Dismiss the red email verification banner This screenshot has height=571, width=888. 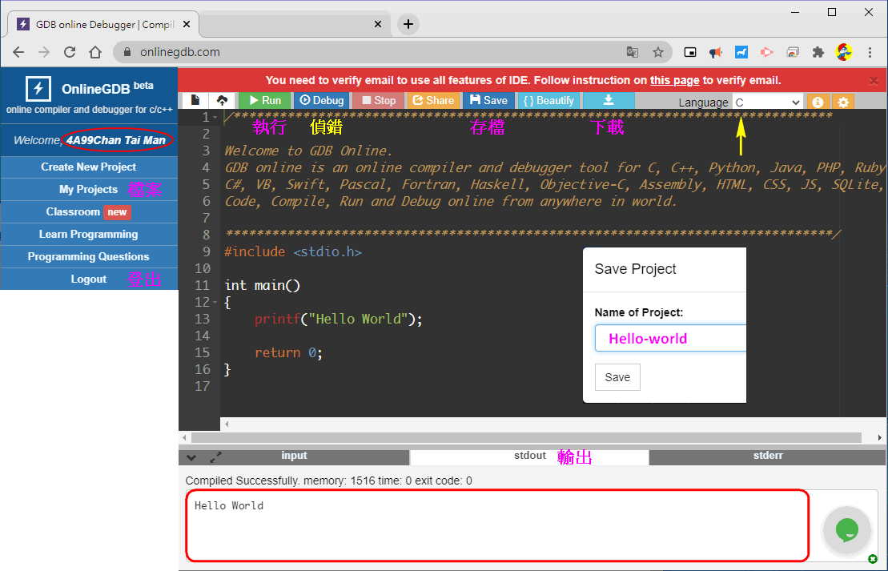pyautogui.click(x=874, y=80)
